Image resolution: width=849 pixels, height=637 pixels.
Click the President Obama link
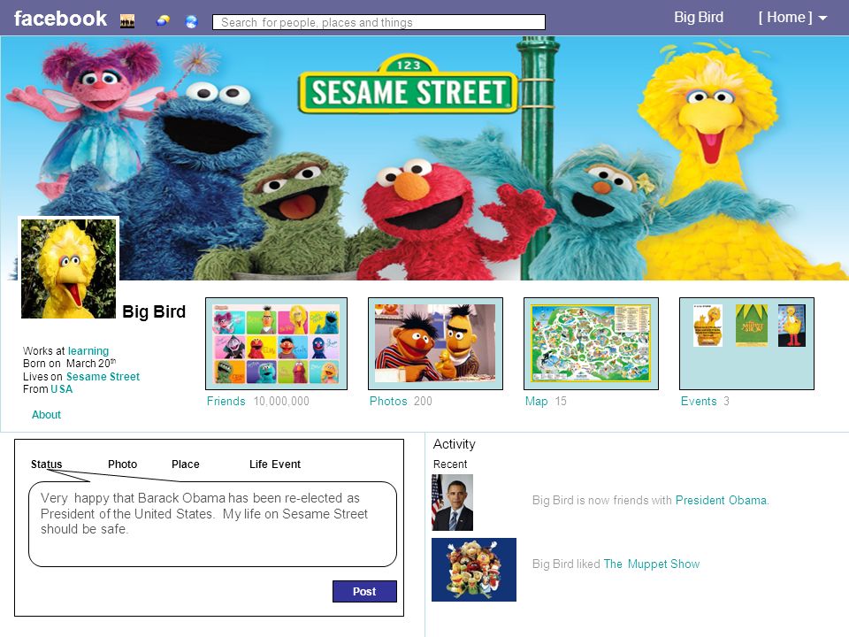tap(722, 500)
